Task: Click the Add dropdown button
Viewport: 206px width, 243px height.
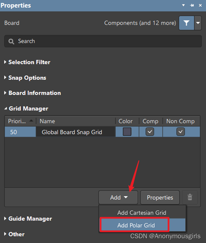Action: coord(118,197)
